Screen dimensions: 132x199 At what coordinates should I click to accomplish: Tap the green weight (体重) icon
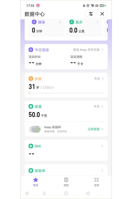[x=31, y=106]
